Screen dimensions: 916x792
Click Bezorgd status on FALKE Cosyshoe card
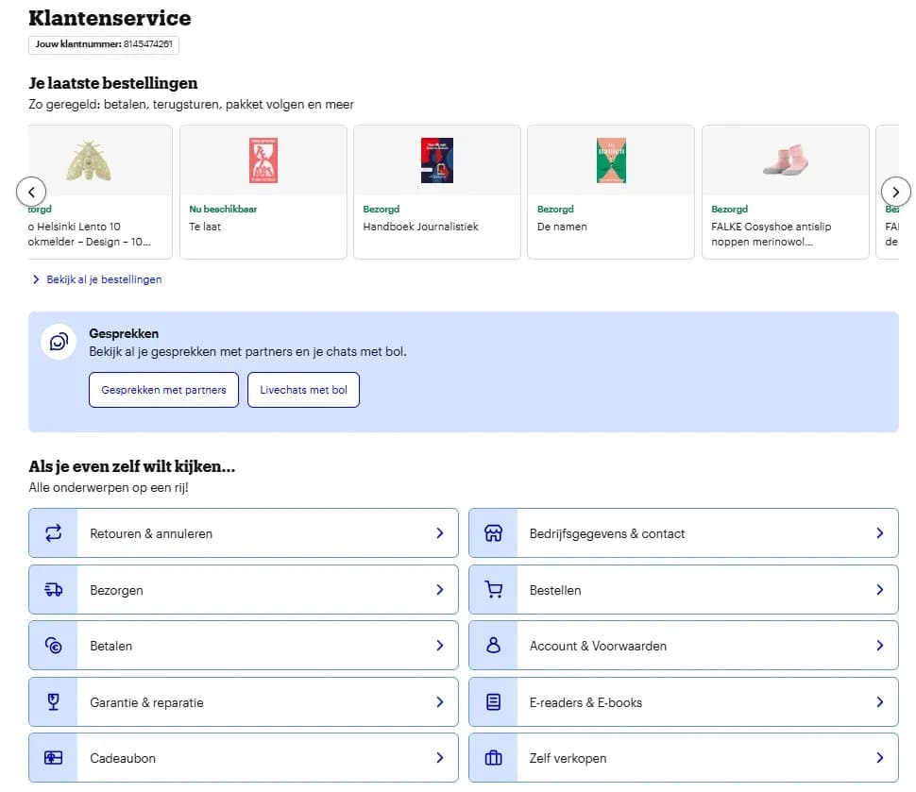[x=729, y=210]
